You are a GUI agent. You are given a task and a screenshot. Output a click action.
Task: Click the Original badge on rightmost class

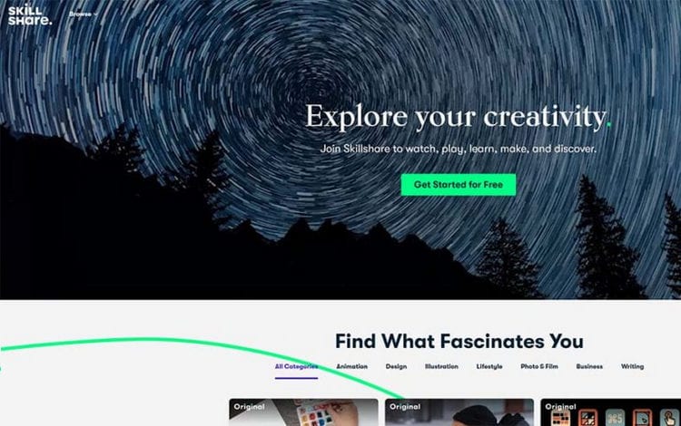(560, 407)
